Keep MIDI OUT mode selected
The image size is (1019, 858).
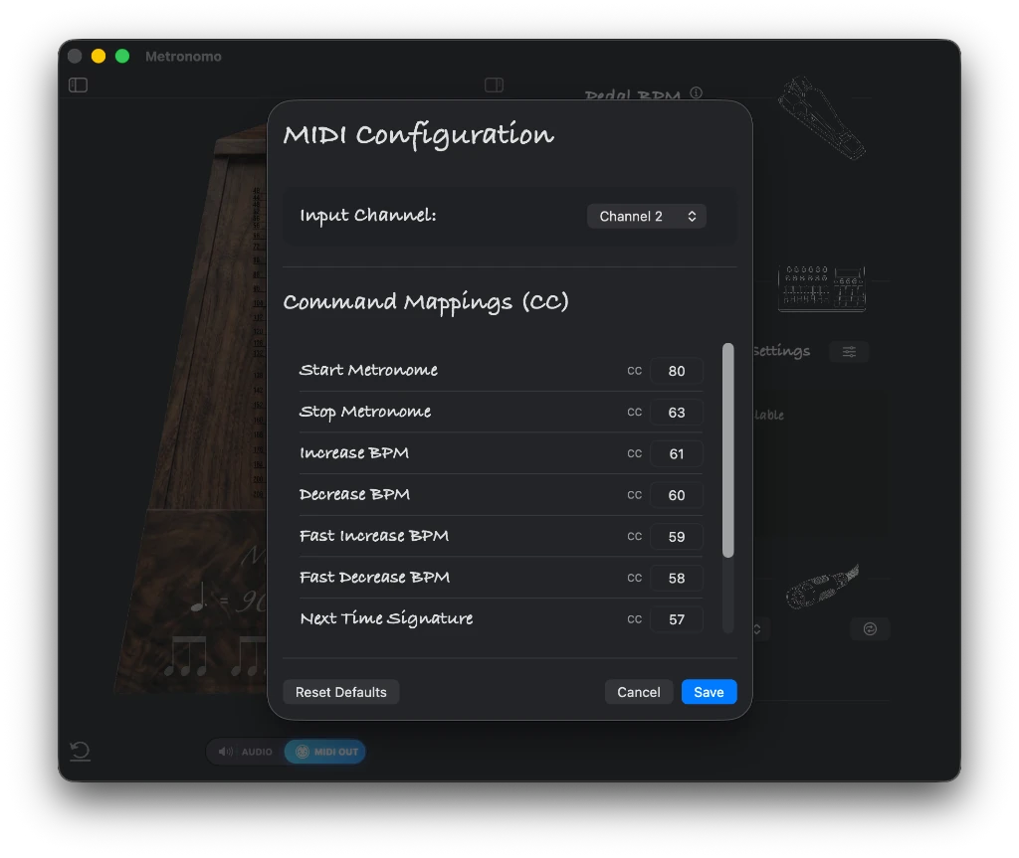pos(325,752)
